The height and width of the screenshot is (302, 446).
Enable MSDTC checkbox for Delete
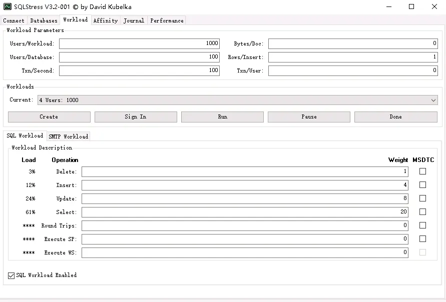pos(422,171)
